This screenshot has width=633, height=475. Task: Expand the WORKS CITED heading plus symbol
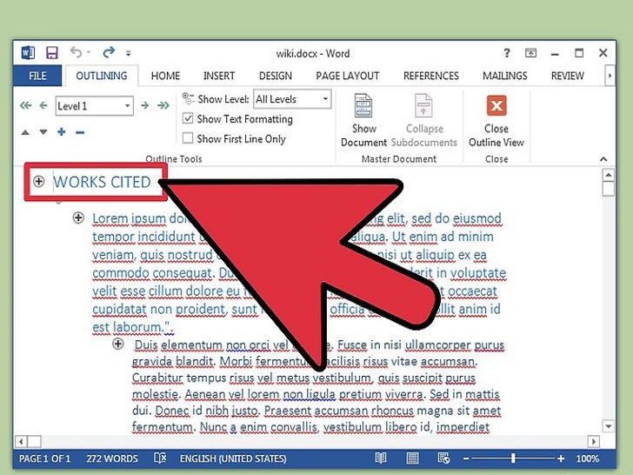(39, 181)
